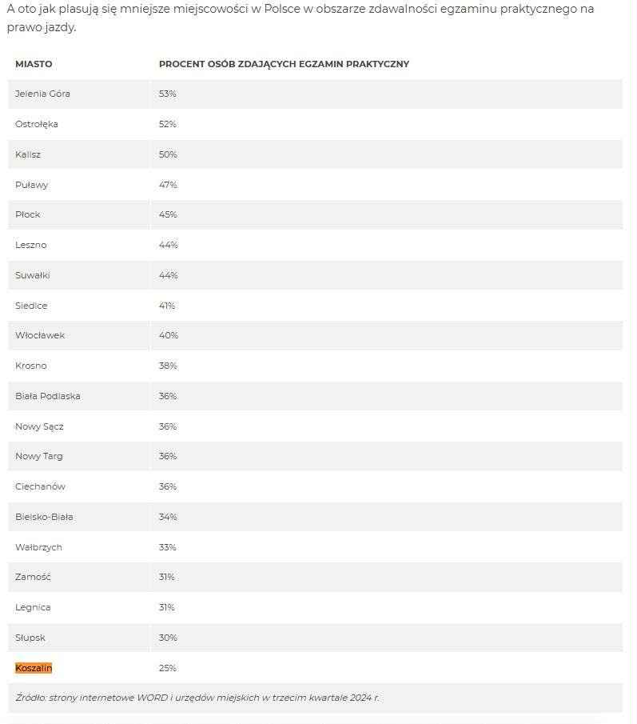This screenshot has height=724, width=637.
Task: Click the Źródło source note text
Action: click(x=197, y=698)
